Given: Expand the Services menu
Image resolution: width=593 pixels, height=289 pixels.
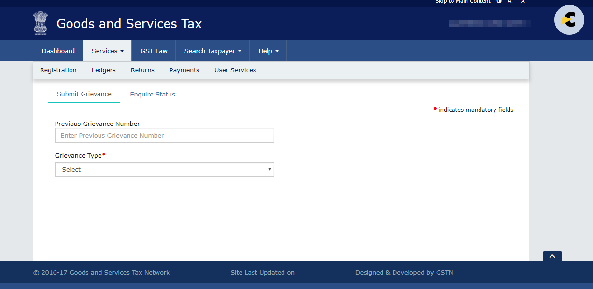Looking at the screenshot, I should click(x=108, y=51).
